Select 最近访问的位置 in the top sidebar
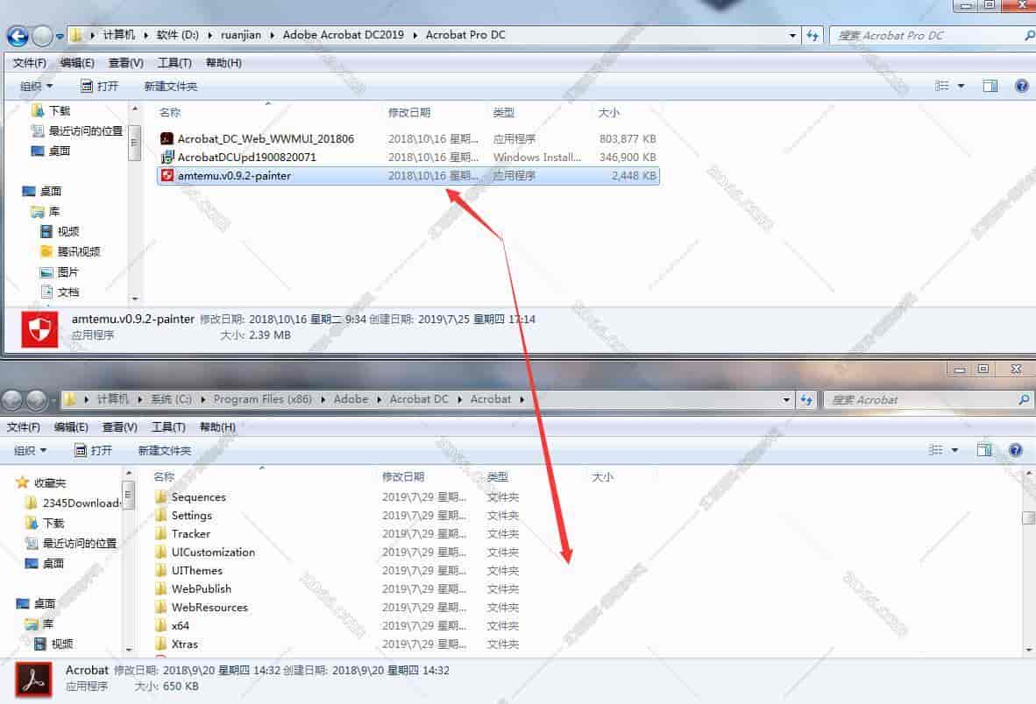 click(77, 131)
